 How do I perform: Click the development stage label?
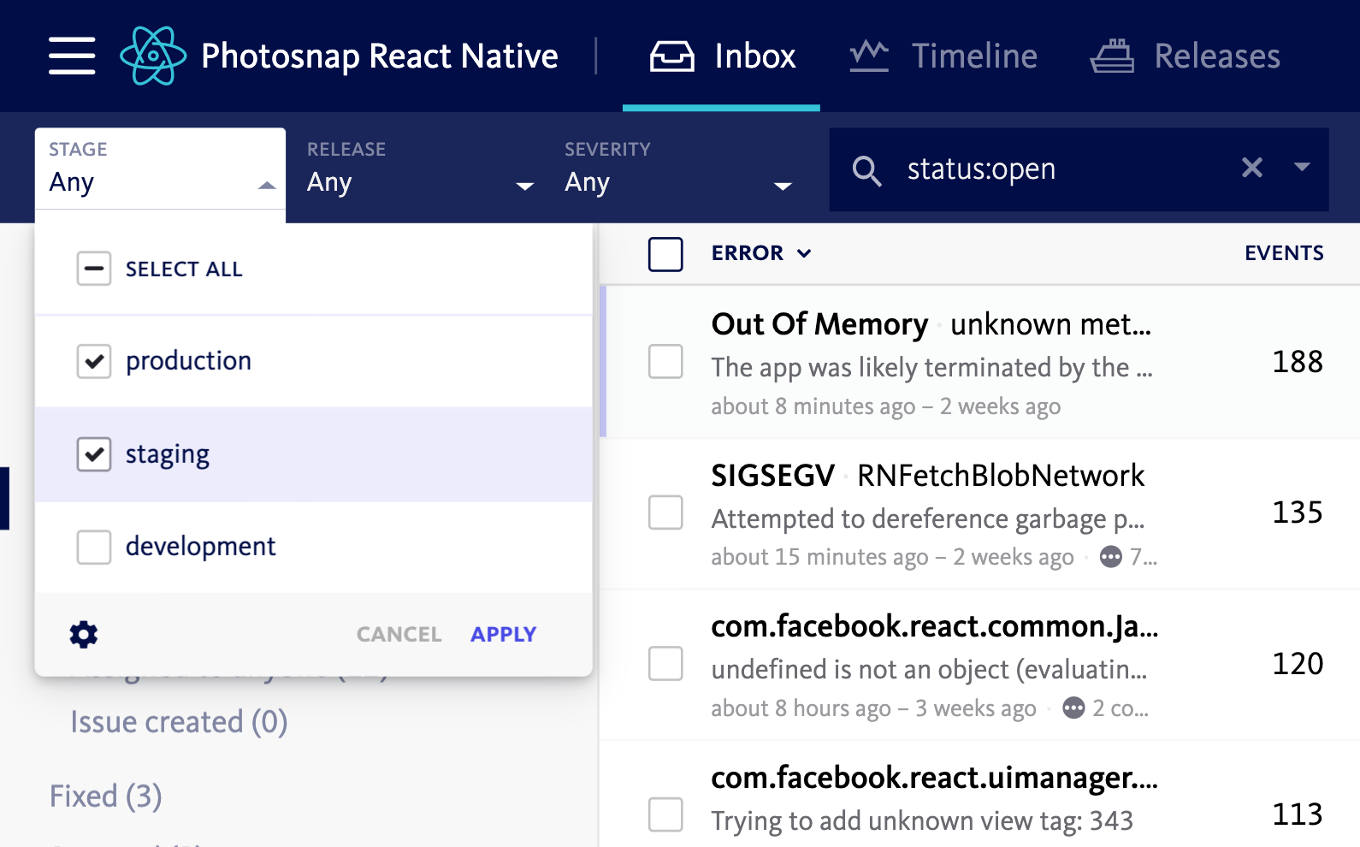pos(200,547)
